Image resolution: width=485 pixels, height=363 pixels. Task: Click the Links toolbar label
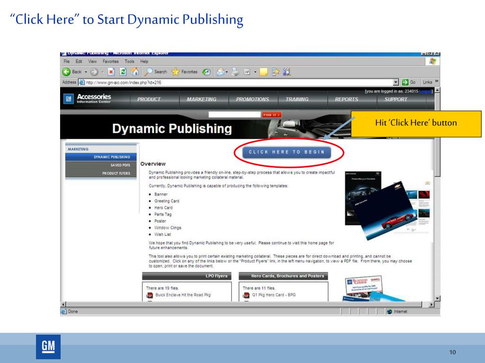[x=428, y=82]
